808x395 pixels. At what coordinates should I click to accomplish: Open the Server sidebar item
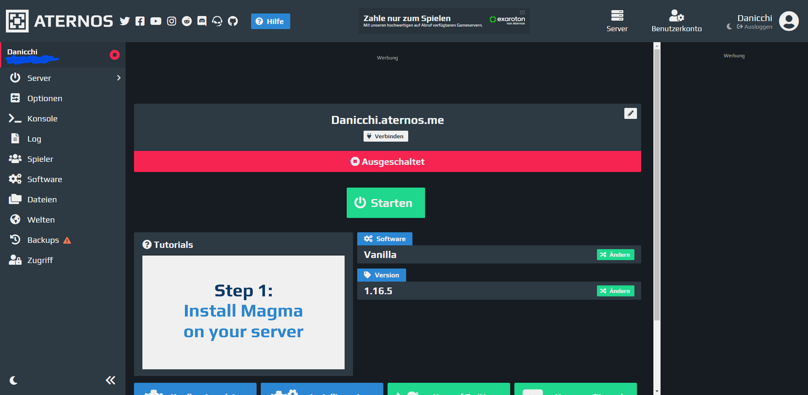click(63, 78)
